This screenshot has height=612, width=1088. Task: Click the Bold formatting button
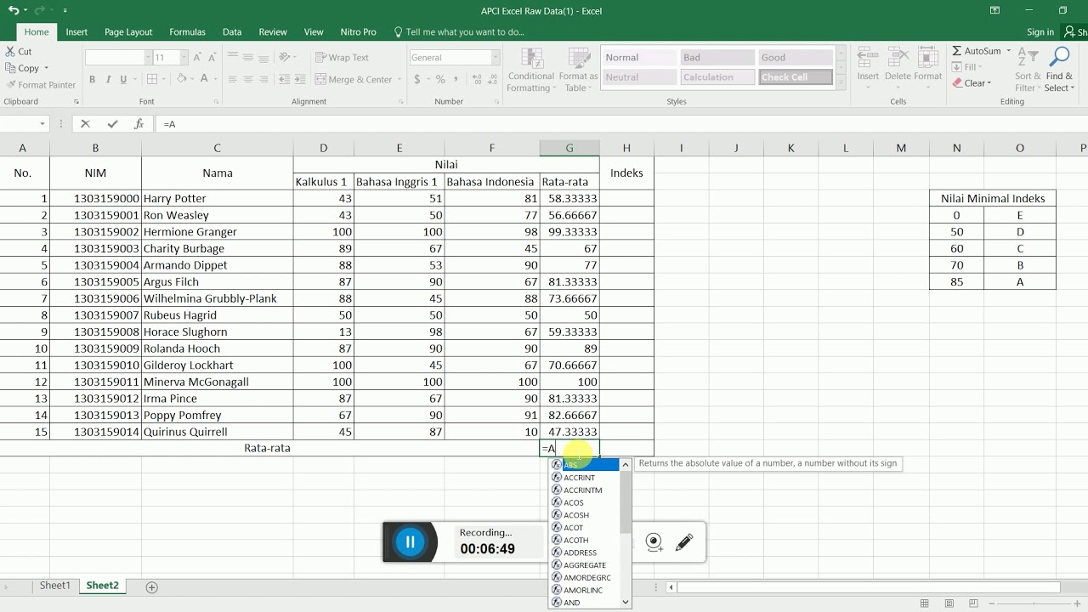92,79
